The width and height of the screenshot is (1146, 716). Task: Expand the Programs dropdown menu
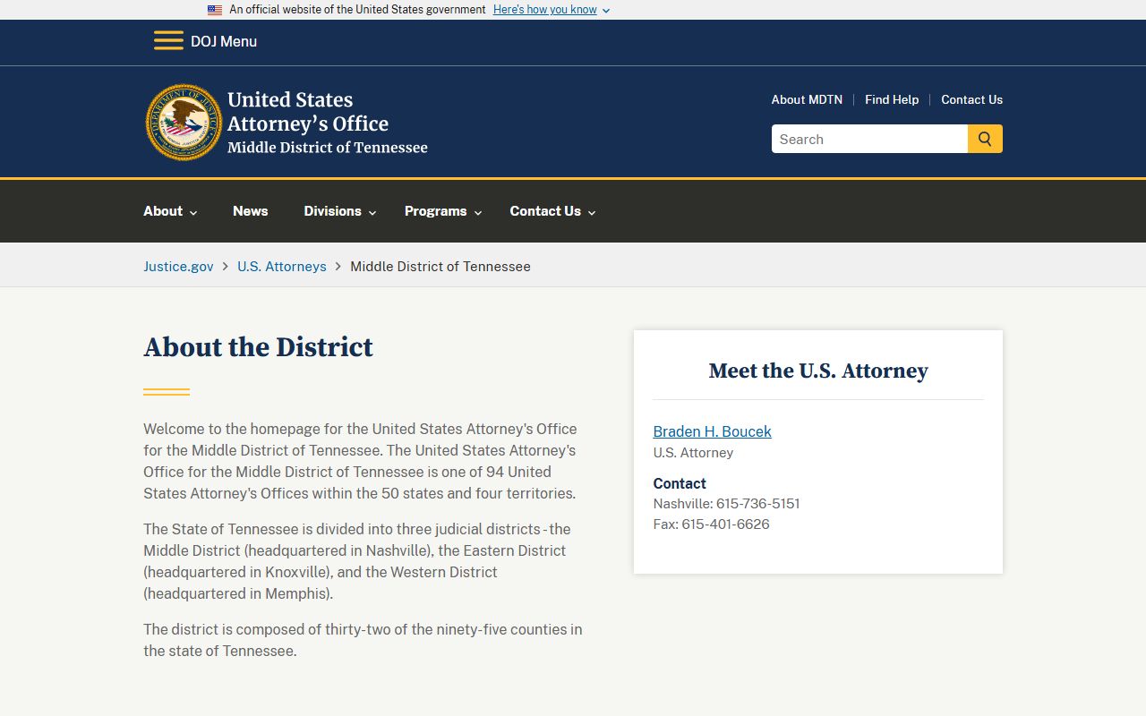(x=443, y=211)
